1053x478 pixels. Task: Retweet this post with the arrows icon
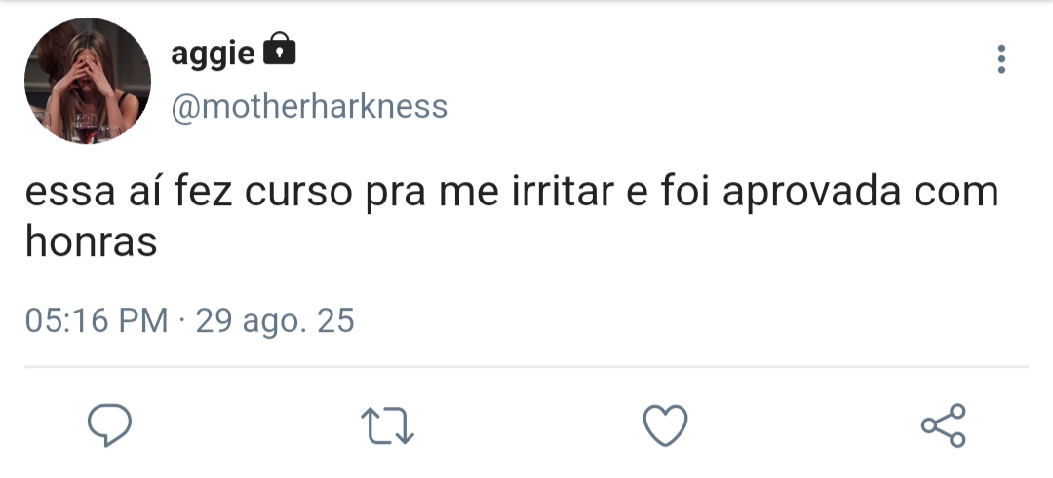pyautogui.click(x=387, y=425)
